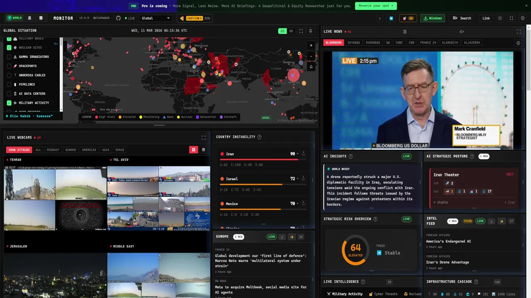The height and width of the screenshot is (298, 531).
Task: Expand the Global Situation map fullscreen
Action: click(x=301, y=31)
